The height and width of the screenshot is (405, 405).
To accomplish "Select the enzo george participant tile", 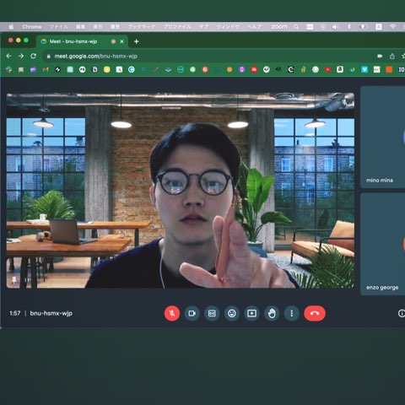I will click(382, 244).
